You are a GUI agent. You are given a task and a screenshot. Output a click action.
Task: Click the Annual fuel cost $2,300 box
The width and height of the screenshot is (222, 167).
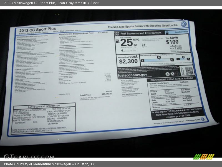click(128, 60)
